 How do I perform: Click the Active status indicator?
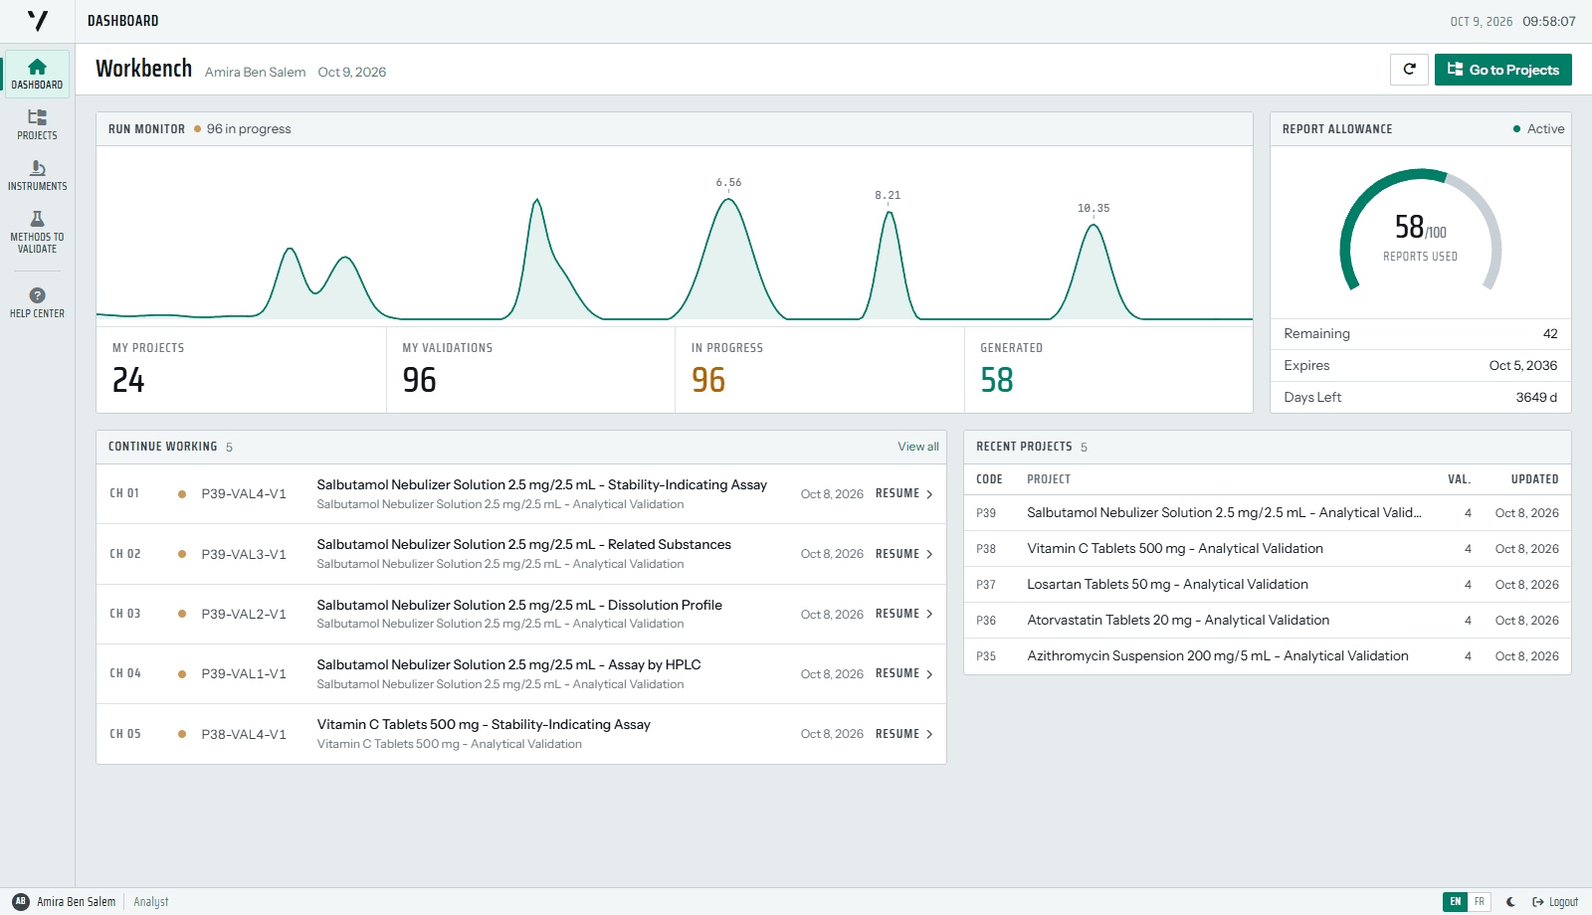(1538, 129)
